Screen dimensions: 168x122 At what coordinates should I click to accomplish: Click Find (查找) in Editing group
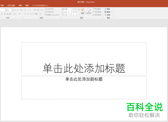107,9
